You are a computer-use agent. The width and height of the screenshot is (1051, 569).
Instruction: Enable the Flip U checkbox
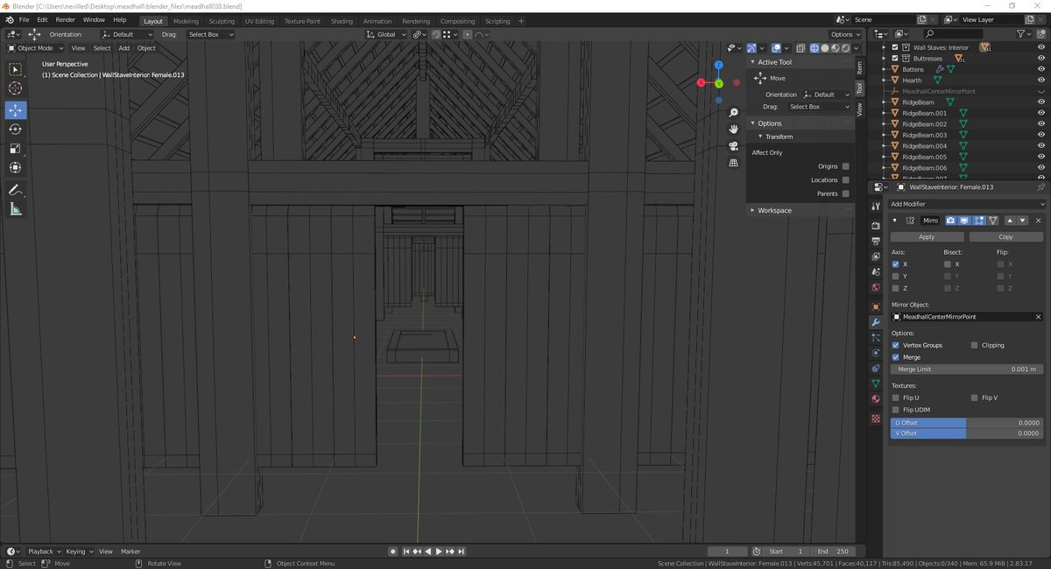coord(895,397)
